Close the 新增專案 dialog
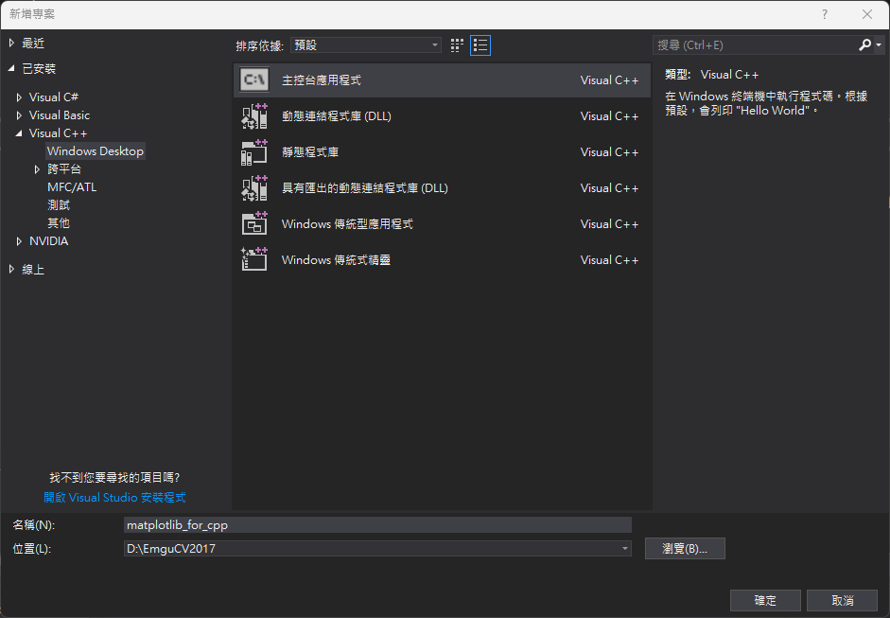Image resolution: width=890 pixels, height=618 pixels. [867, 14]
